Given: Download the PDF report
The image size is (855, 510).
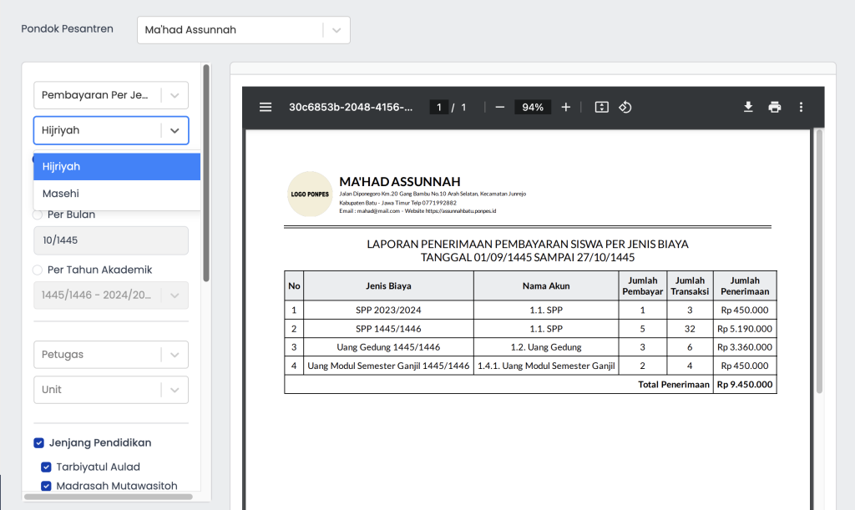Looking at the screenshot, I should [x=748, y=108].
